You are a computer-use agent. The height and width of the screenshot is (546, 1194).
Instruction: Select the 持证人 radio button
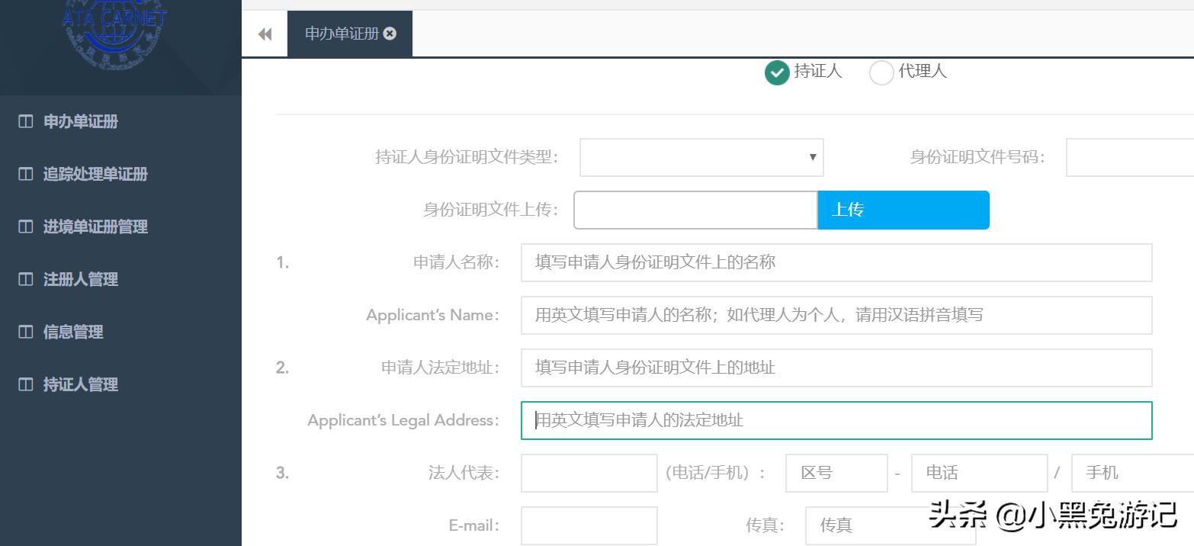(x=776, y=72)
